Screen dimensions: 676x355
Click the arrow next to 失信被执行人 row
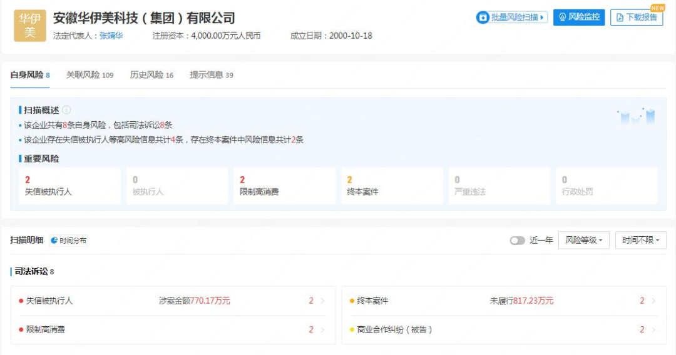pyautogui.click(x=322, y=301)
